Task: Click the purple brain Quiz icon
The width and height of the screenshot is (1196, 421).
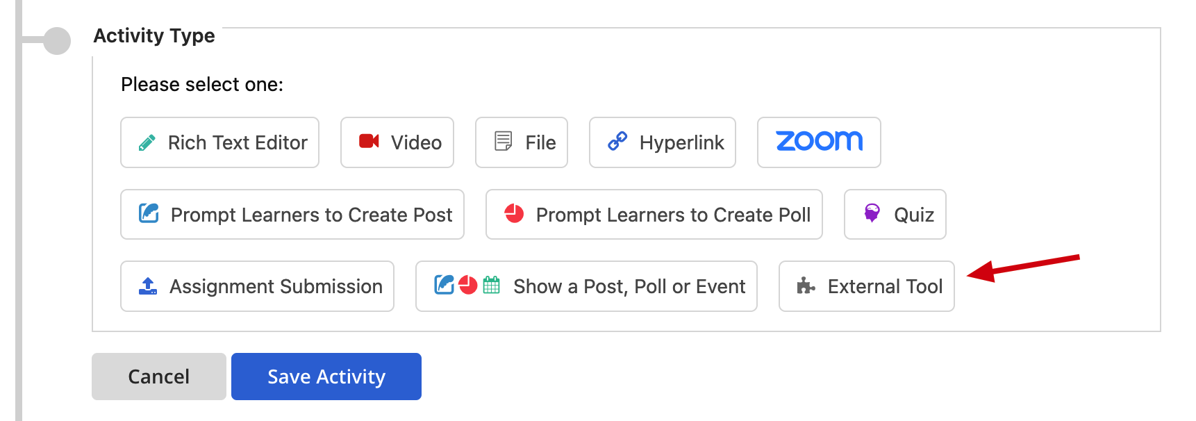Action: [x=872, y=213]
